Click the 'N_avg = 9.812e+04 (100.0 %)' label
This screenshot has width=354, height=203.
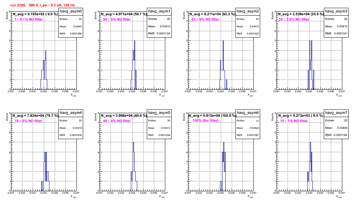tap(212, 115)
